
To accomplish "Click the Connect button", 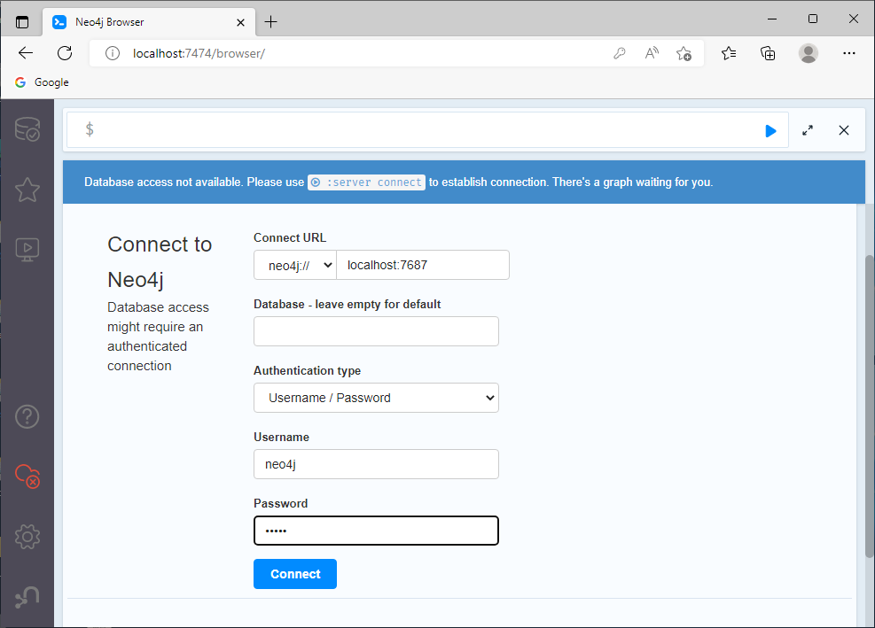I will pos(295,574).
